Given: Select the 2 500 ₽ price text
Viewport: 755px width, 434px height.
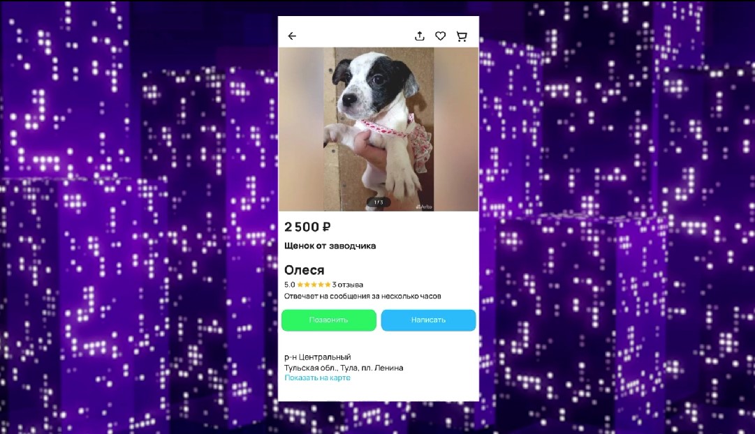Looking at the screenshot, I should click(307, 227).
